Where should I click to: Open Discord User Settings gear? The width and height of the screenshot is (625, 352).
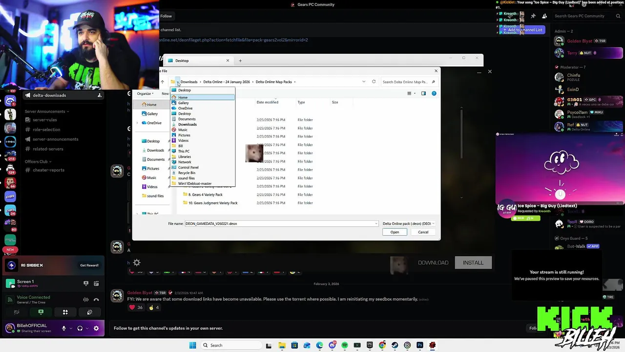point(96,328)
